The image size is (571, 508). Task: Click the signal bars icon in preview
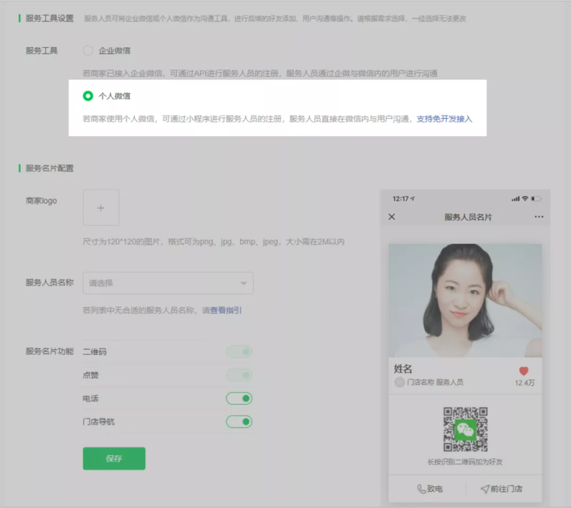tap(515, 199)
